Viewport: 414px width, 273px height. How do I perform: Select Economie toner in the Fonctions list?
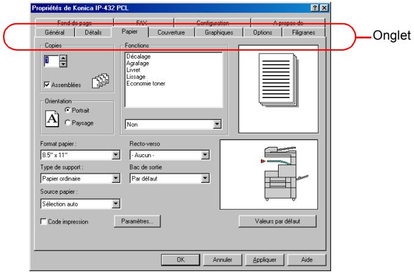pos(146,83)
